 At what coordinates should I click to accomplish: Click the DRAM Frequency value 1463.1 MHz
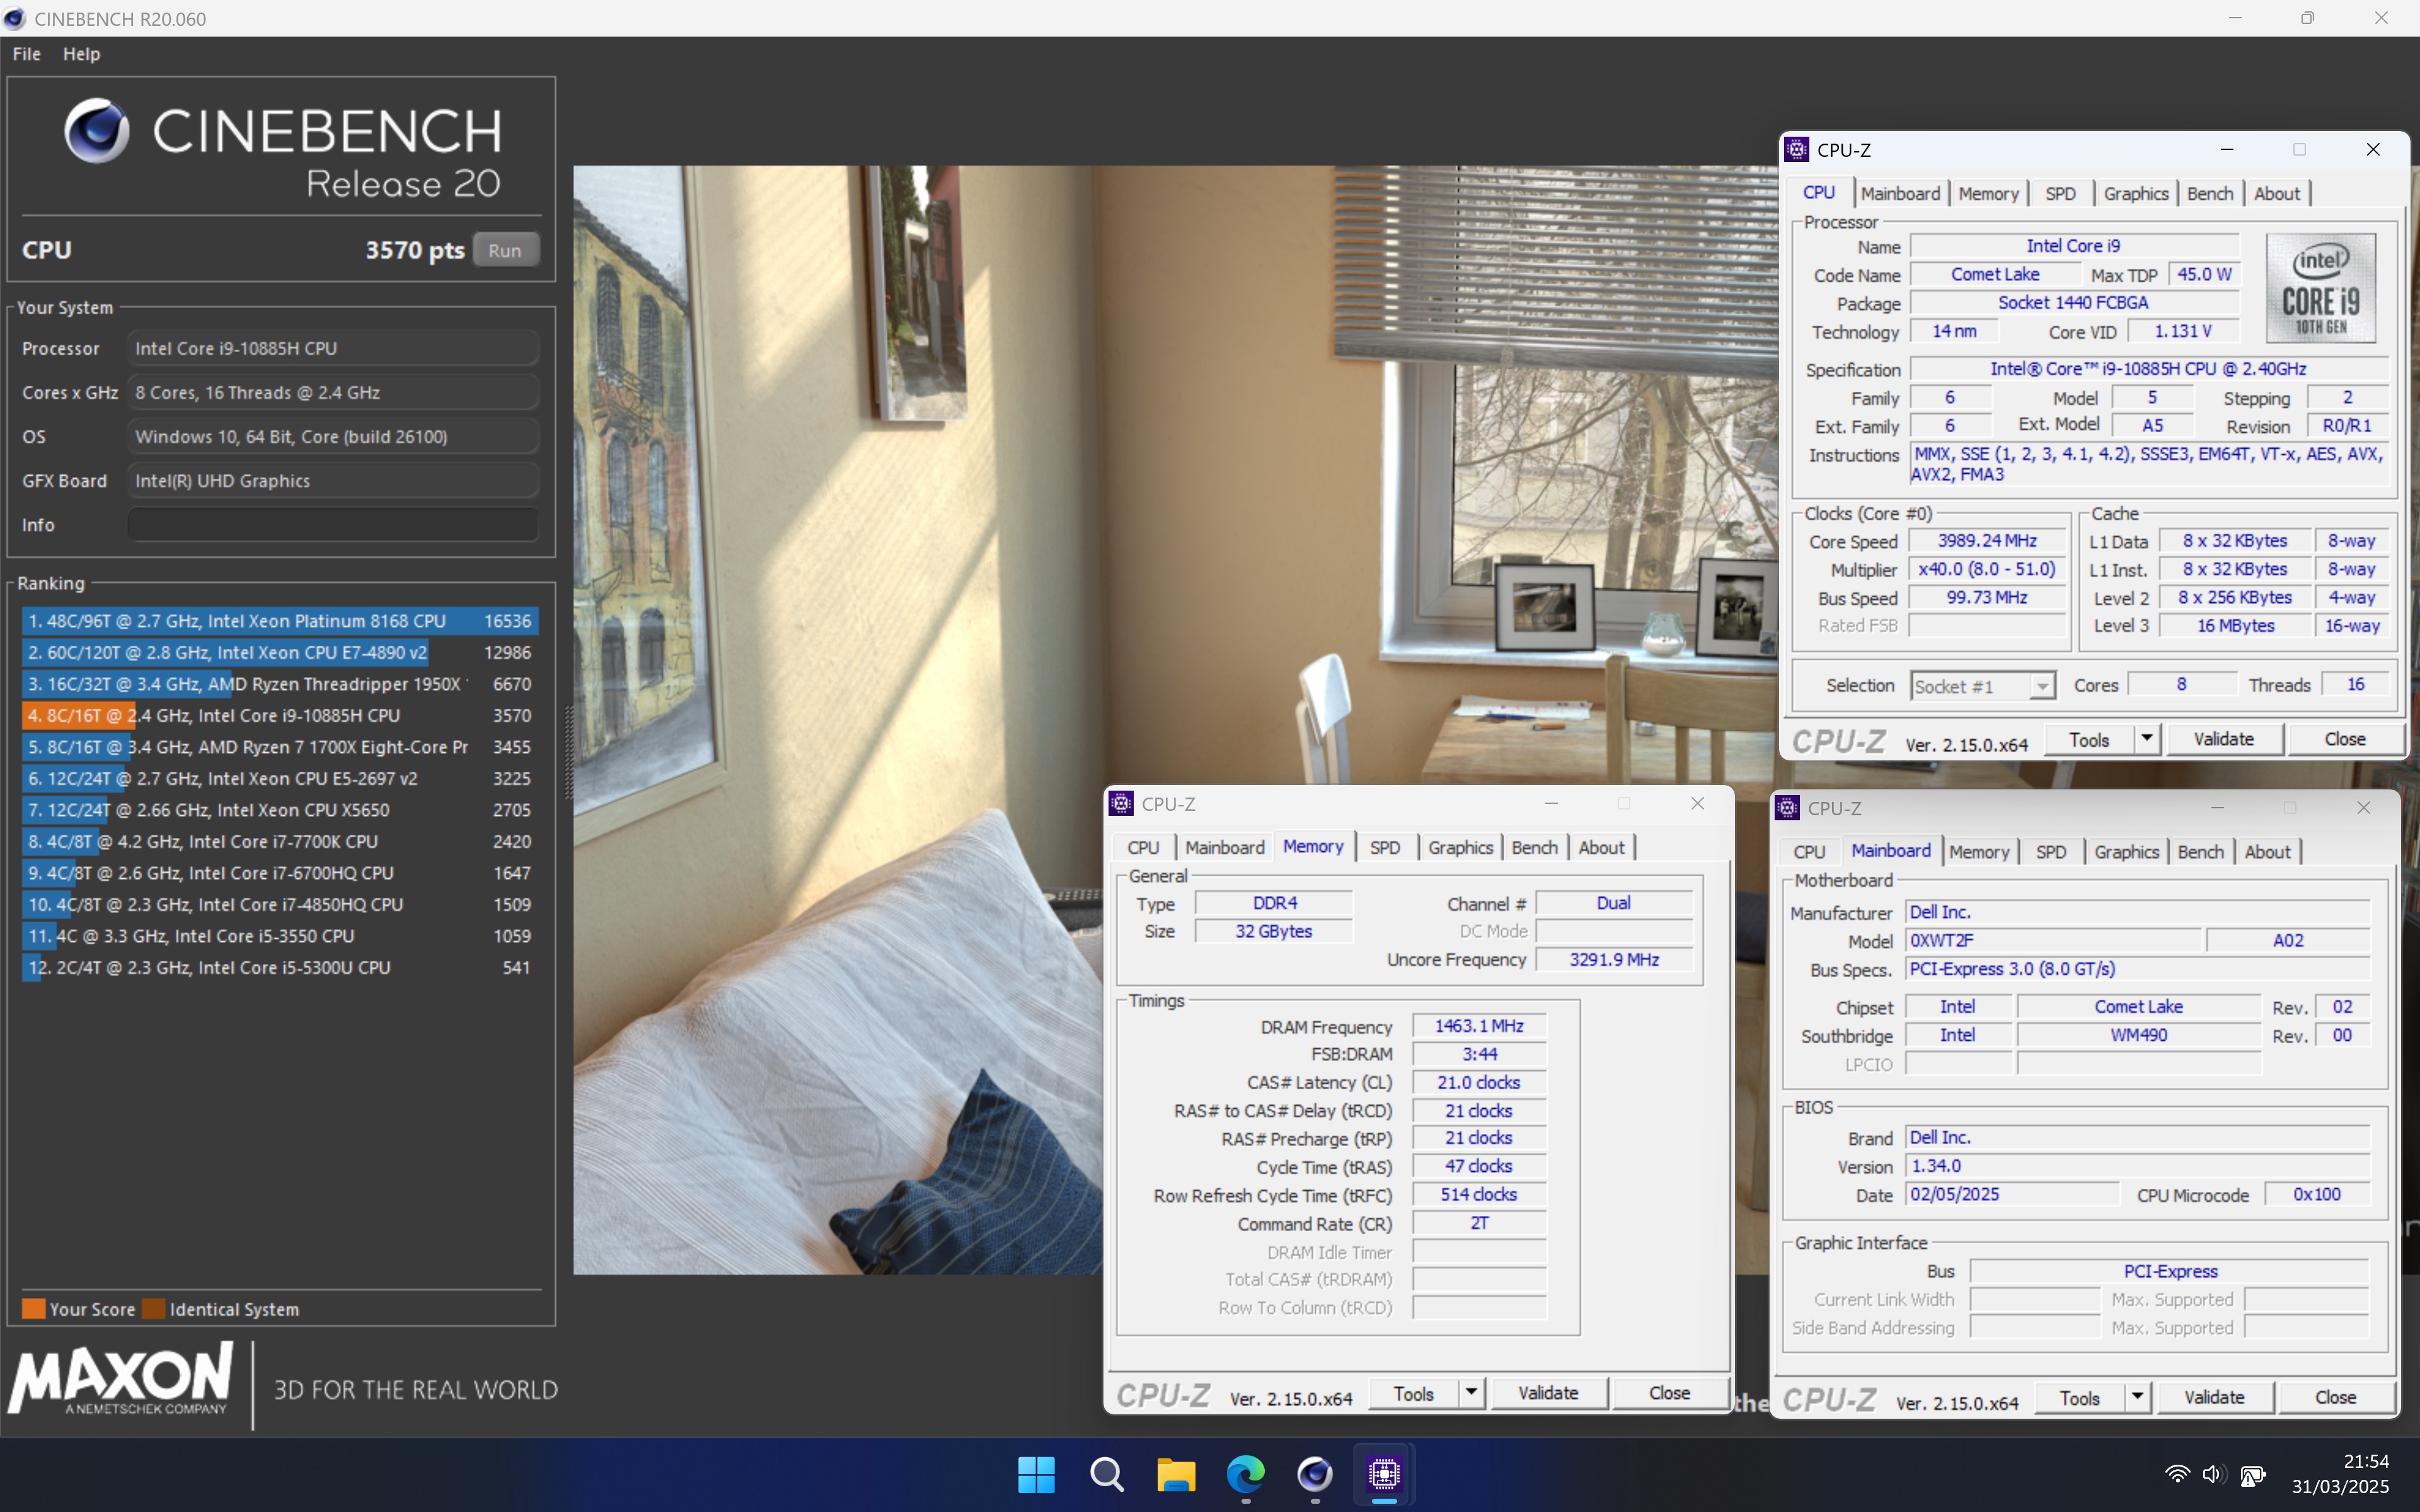1479,1026
